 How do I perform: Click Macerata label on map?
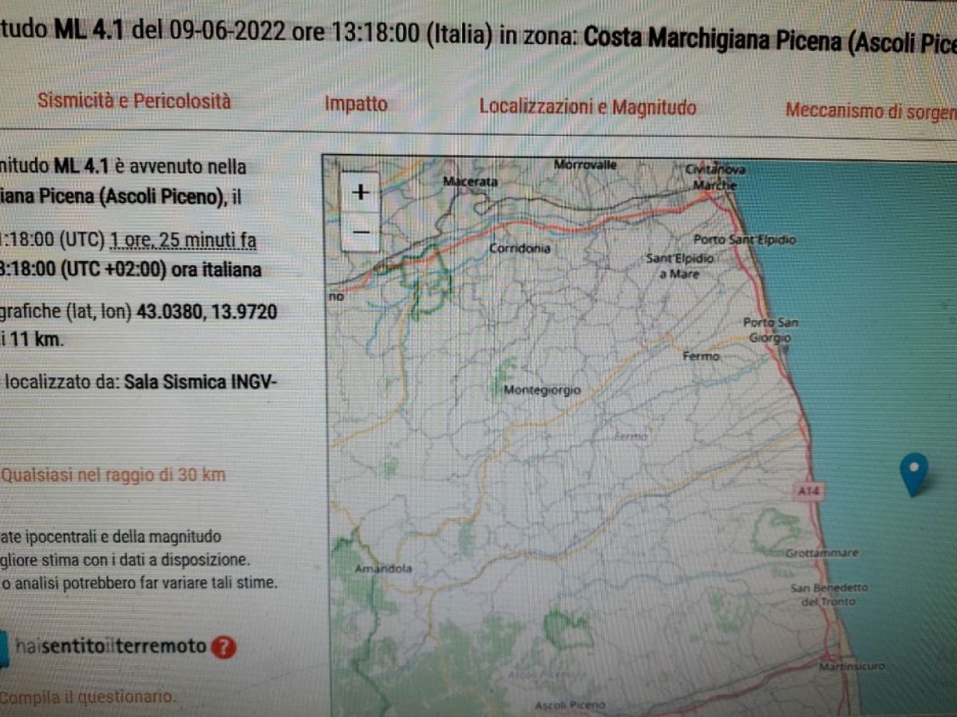point(470,181)
